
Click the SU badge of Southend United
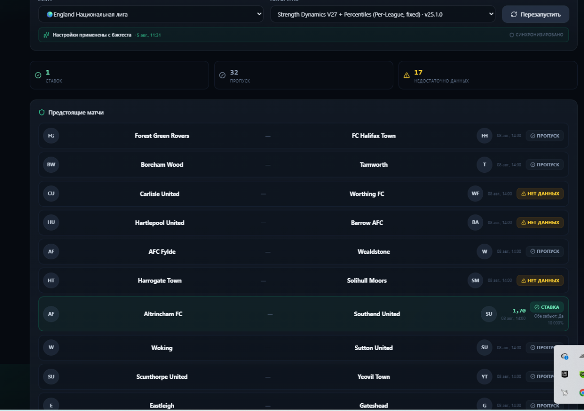point(489,314)
